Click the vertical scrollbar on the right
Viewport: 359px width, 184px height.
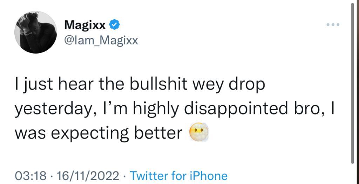pos(353,84)
